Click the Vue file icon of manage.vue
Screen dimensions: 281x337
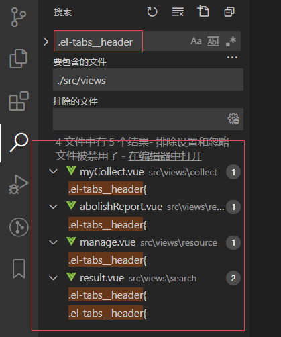(x=71, y=242)
